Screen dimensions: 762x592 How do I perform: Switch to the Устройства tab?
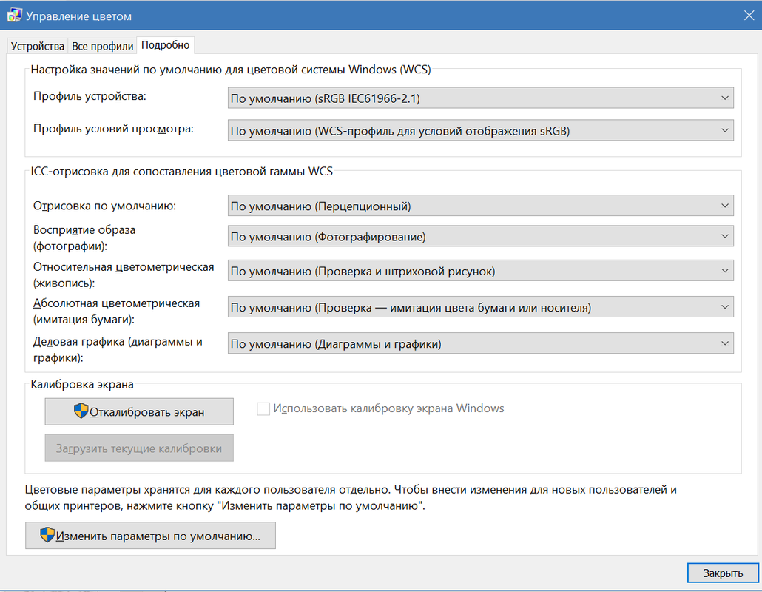click(x=38, y=46)
